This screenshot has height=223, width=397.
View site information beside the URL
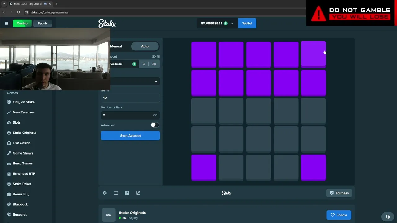coord(27,12)
